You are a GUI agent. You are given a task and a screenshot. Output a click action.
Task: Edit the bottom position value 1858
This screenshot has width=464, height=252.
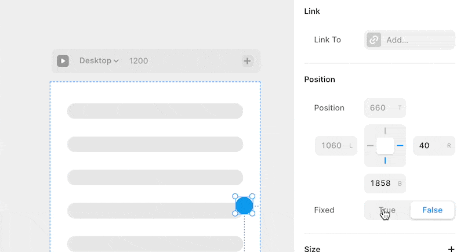[385, 183]
